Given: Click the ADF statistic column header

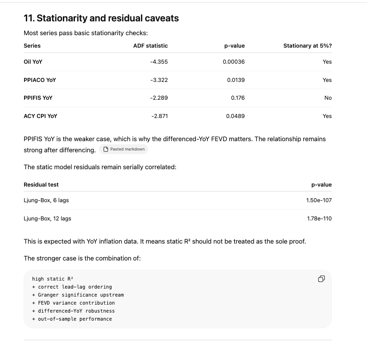Looking at the screenshot, I should click(150, 45).
